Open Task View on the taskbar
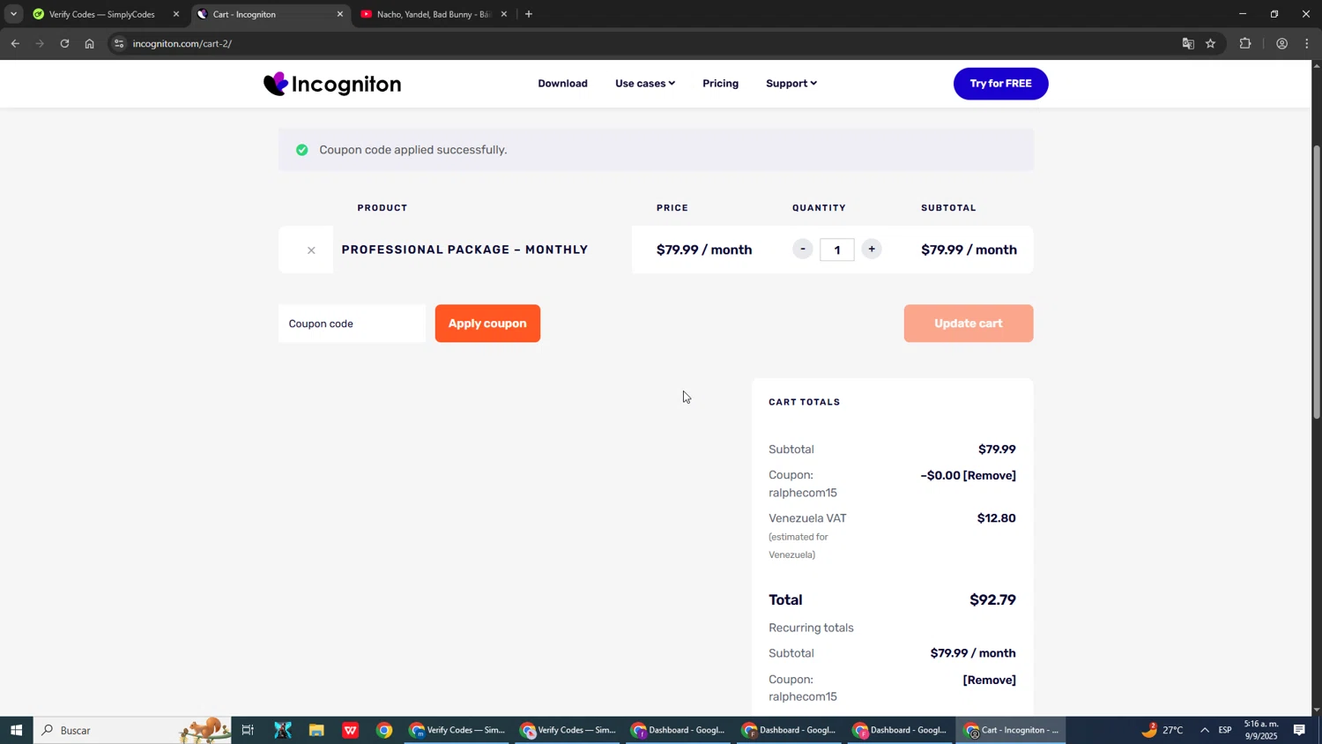 pyautogui.click(x=248, y=730)
